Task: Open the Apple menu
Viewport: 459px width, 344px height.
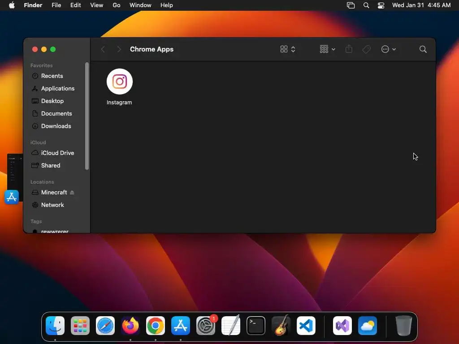Action: 12,5
